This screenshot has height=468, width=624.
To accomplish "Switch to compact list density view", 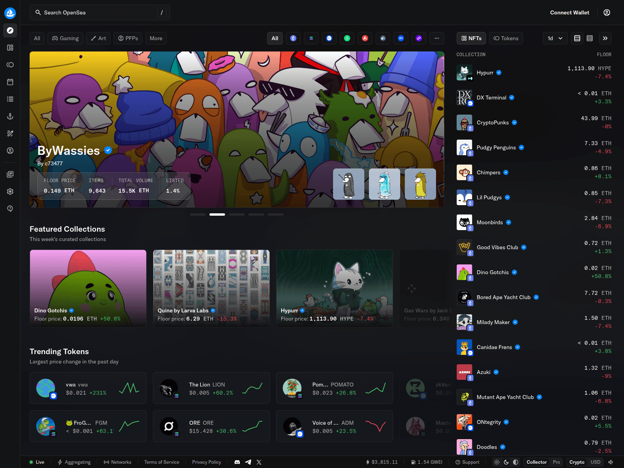I will tap(590, 38).
